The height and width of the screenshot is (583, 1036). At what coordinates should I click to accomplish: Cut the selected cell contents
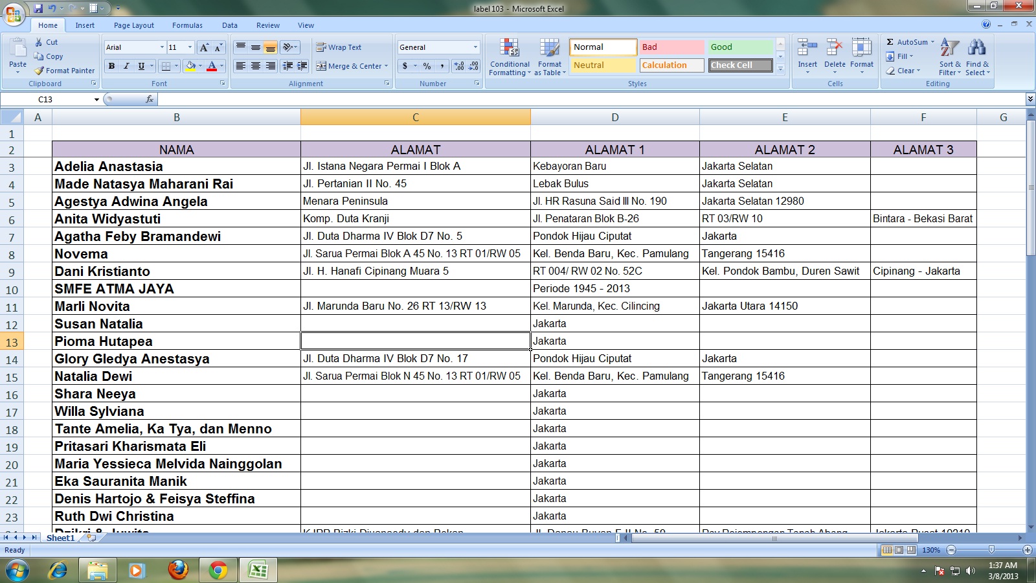[46, 42]
